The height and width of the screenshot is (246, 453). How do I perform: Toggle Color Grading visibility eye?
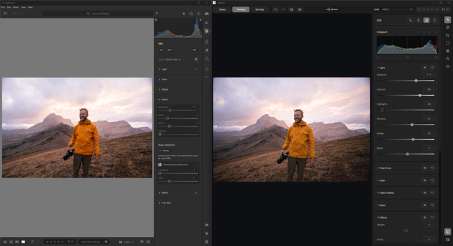tap(425, 193)
